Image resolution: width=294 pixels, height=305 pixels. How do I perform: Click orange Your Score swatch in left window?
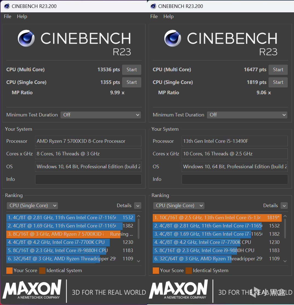click(9, 270)
